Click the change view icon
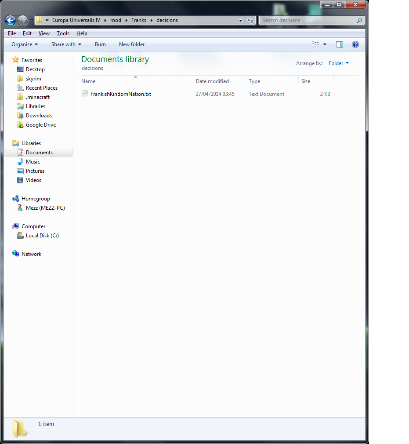The height and width of the screenshot is (444, 409). 315,44
